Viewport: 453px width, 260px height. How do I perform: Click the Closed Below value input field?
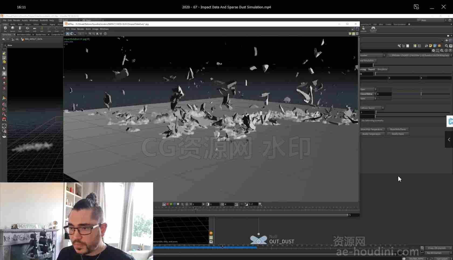pos(384,94)
